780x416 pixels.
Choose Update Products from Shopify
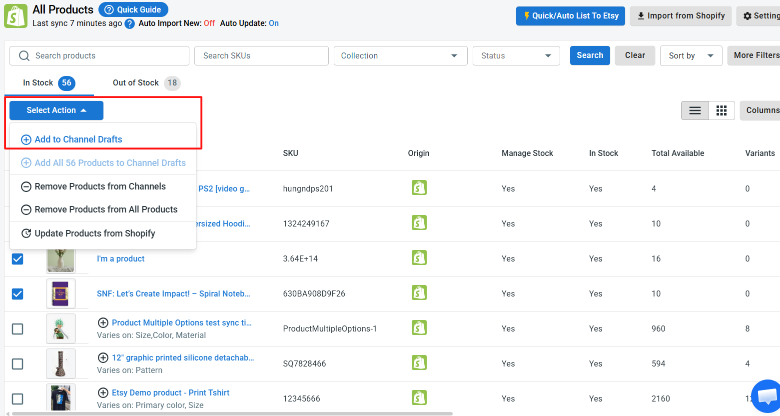click(x=103, y=233)
